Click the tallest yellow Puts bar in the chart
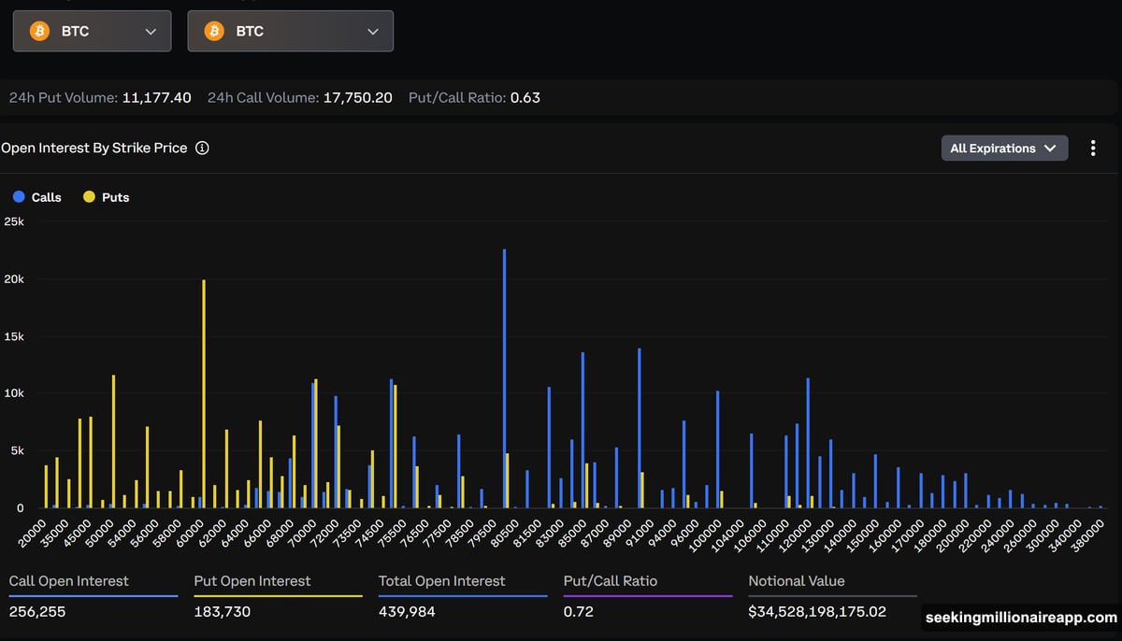The height and width of the screenshot is (641, 1122). [x=204, y=392]
